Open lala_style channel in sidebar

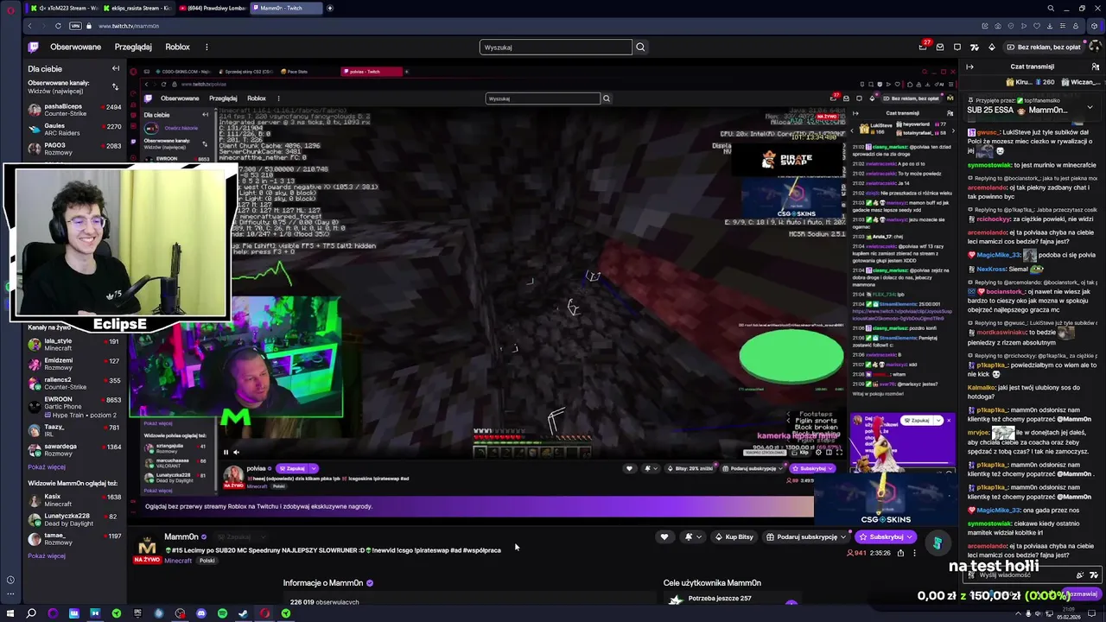click(74, 344)
